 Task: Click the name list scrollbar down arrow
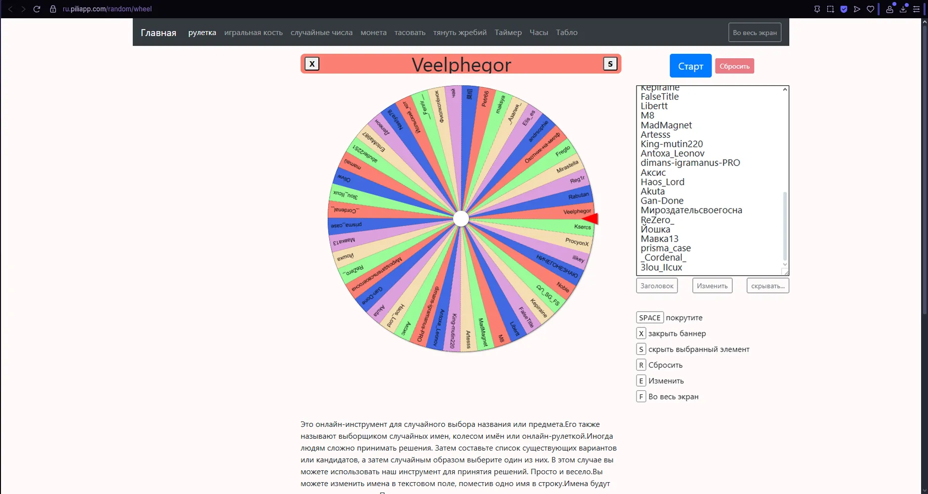click(785, 264)
